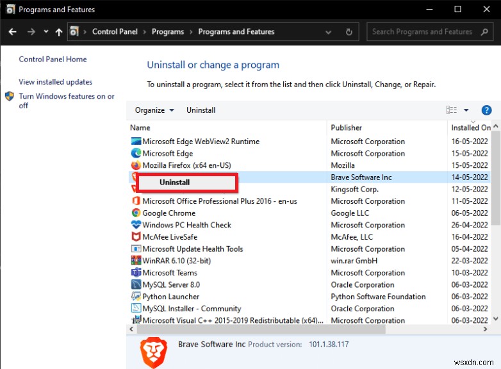
Task: Sort the list by Publisher column
Action: point(347,127)
